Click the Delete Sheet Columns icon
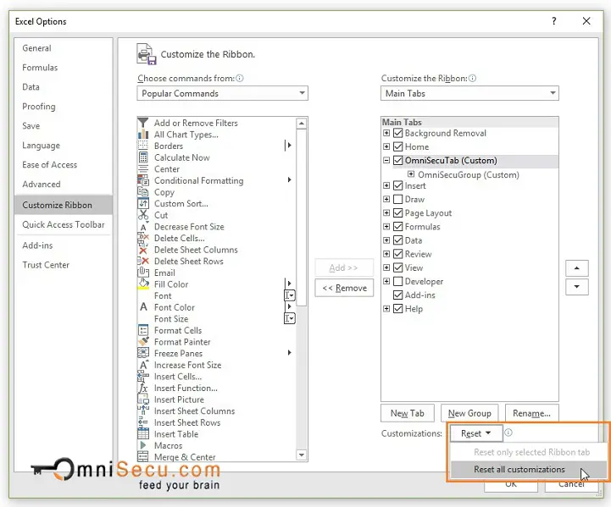Image resolution: width=611 pixels, height=507 pixels. (x=143, y=250)
